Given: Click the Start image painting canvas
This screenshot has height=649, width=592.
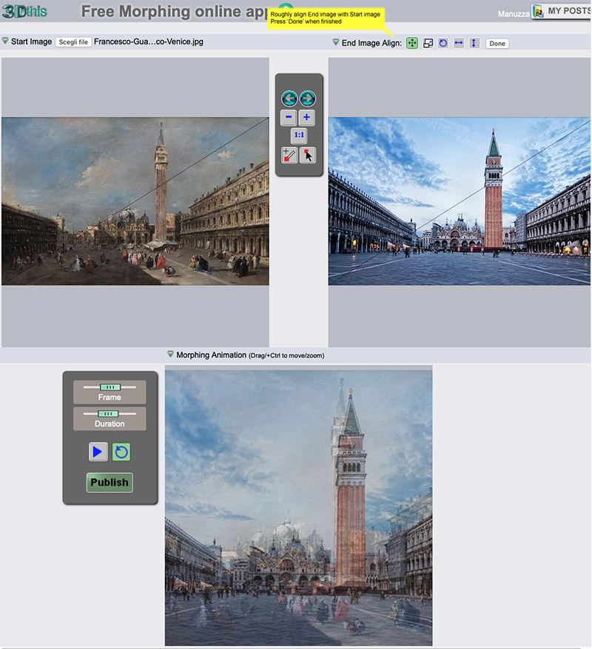Looking at the screenshot, I should [135, 201].
